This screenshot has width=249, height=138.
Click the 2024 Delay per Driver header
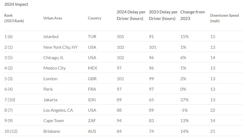[x=130, y=15]
